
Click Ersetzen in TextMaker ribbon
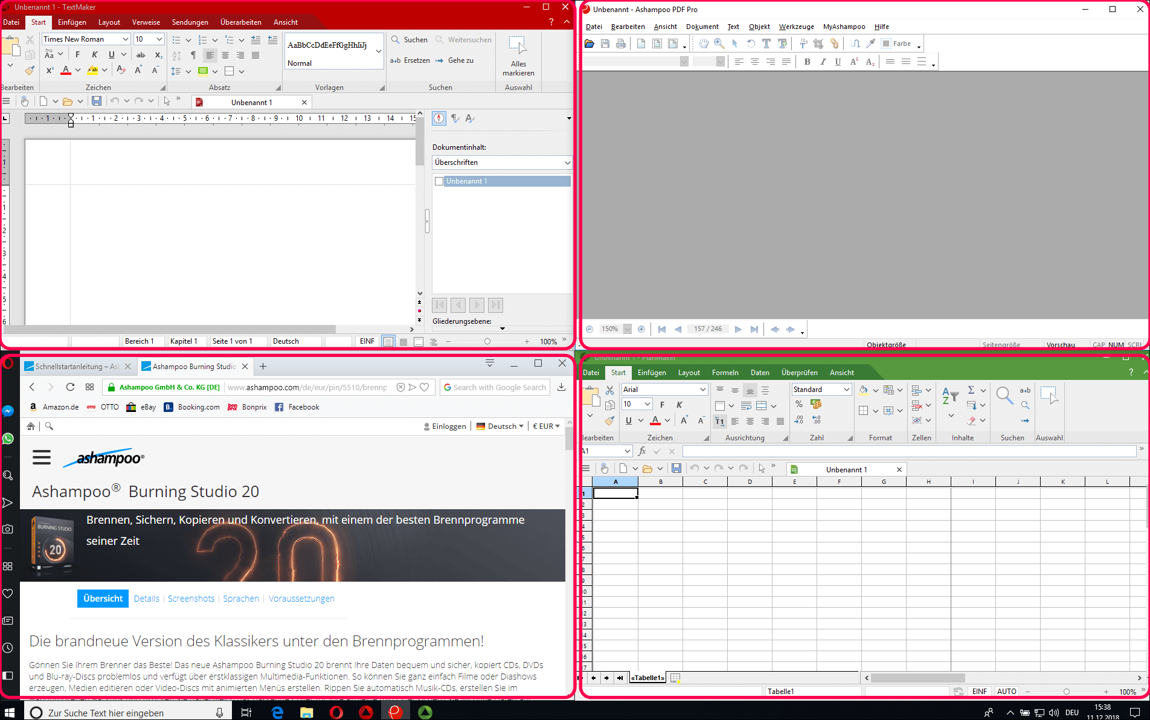tap(410, 60)
